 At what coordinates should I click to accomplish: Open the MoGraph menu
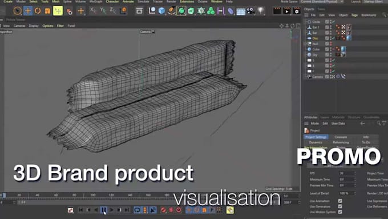[95, 2]
